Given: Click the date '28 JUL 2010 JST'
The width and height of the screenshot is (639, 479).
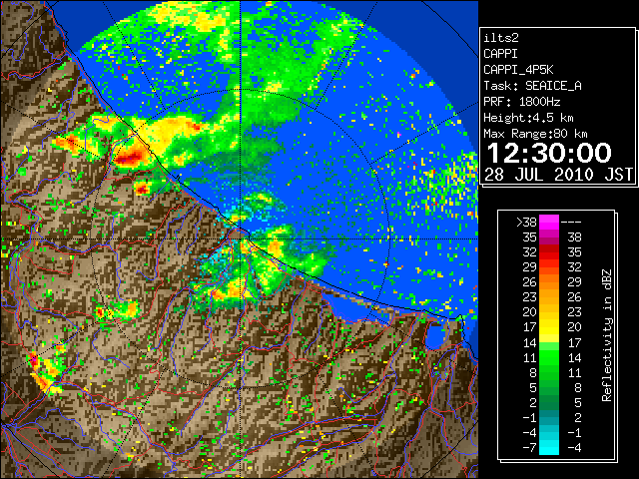Looking at the screenshot, I should pos(558,175).
